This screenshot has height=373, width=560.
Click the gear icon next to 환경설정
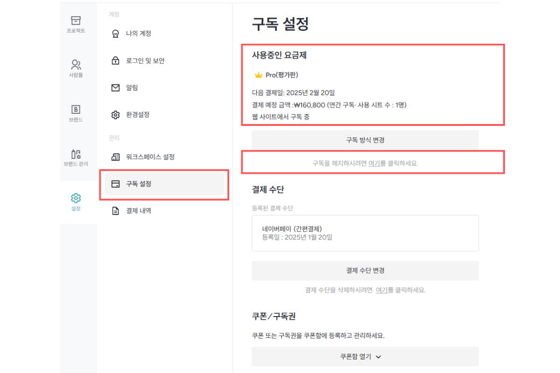click(x=115, y=115)
